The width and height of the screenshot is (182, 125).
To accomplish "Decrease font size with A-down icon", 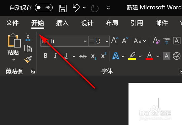I will 125,40.
